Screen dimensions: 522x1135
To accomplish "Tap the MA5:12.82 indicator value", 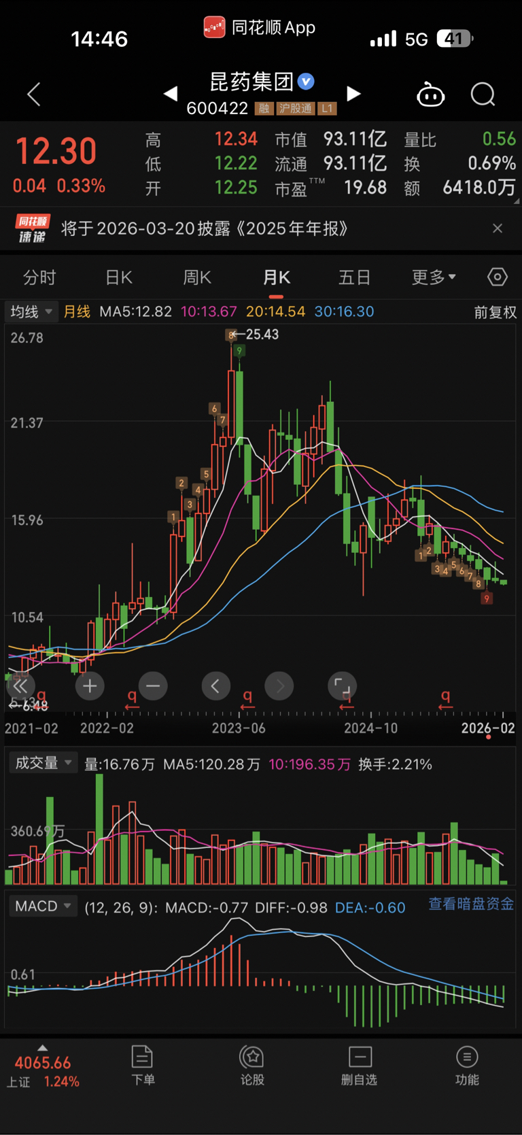I will 135,311.
